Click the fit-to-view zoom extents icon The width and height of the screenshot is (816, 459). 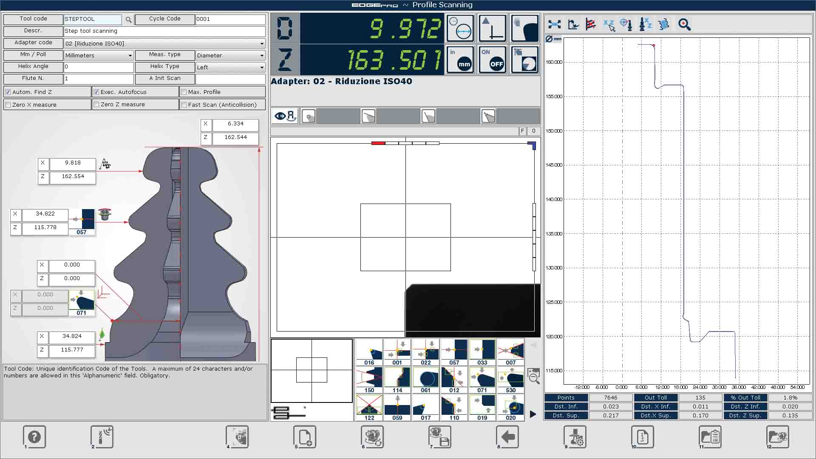click(x=554, y=24)
